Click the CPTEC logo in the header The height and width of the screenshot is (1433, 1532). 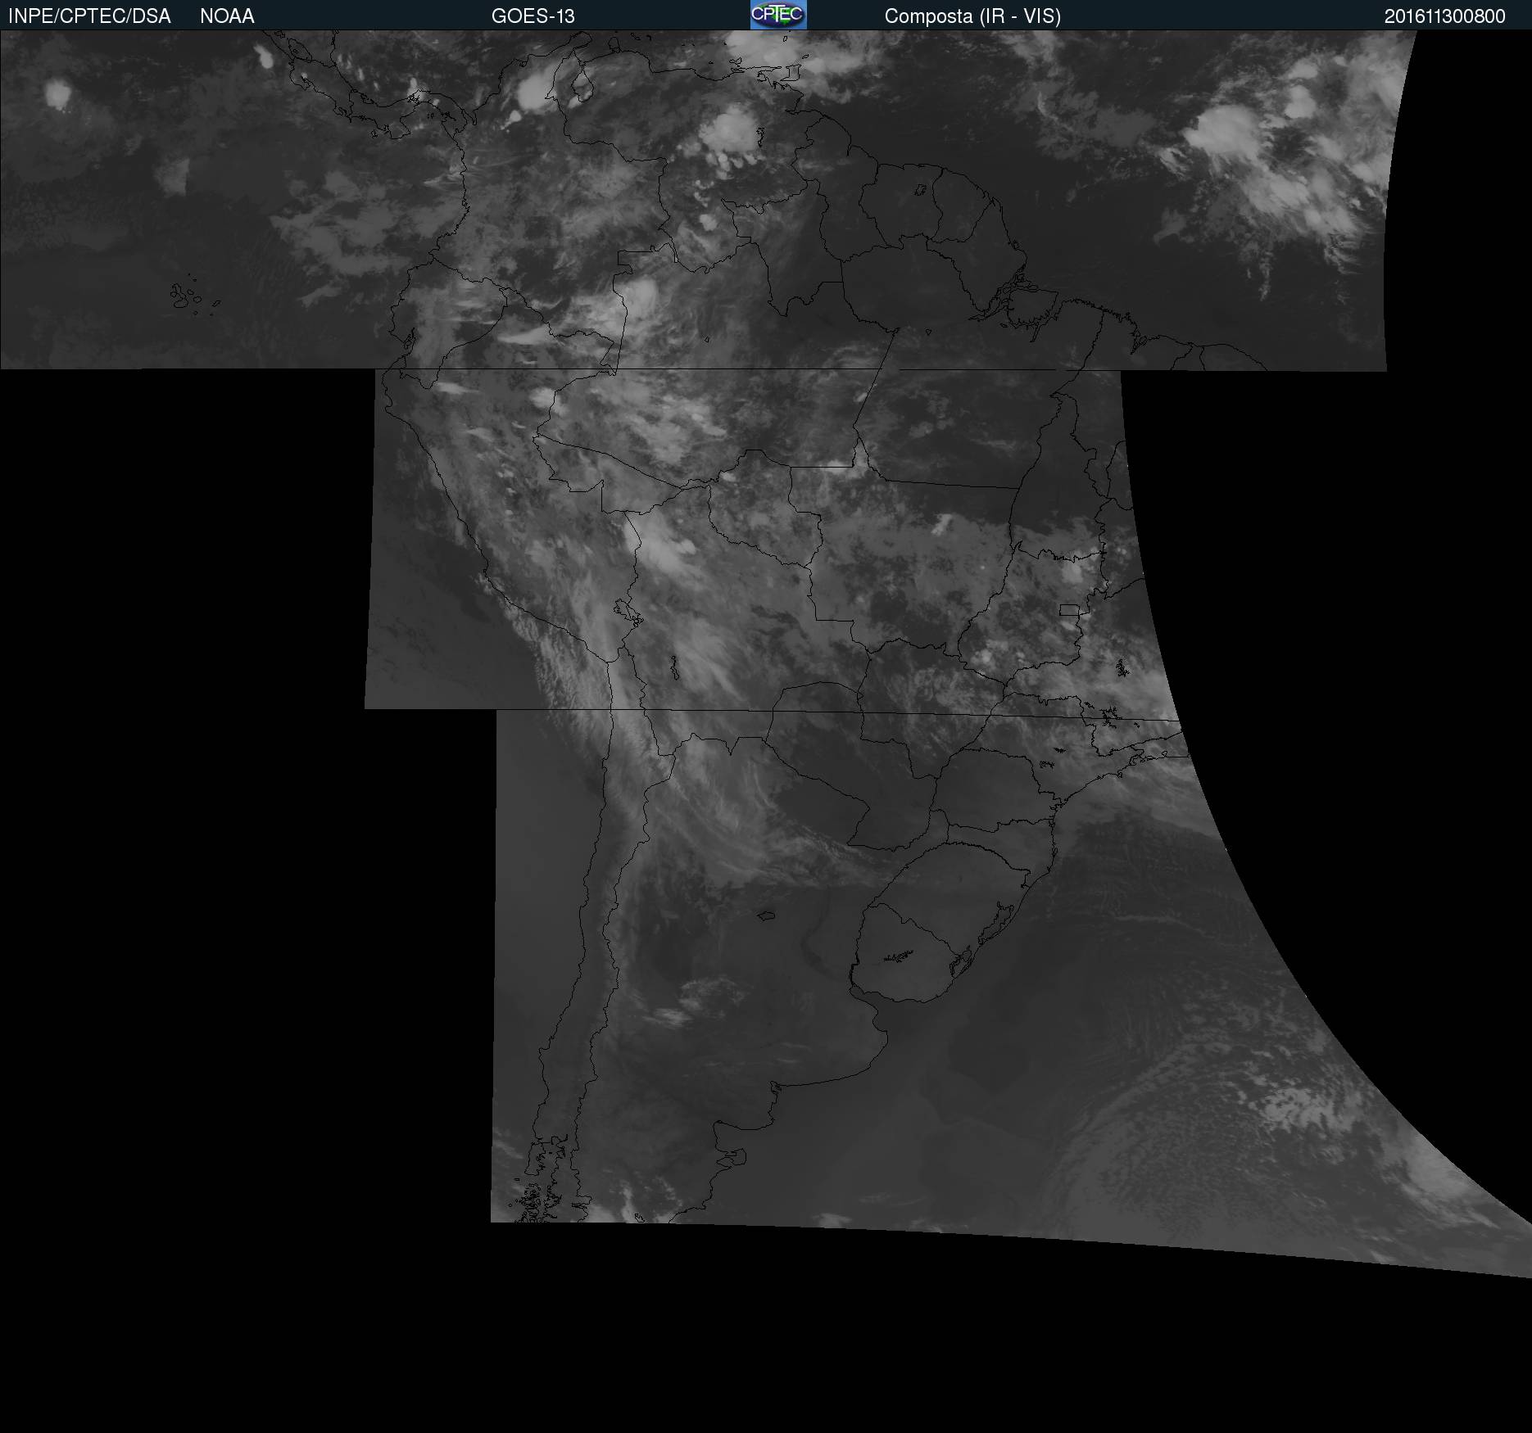click(x=777, y=15)
